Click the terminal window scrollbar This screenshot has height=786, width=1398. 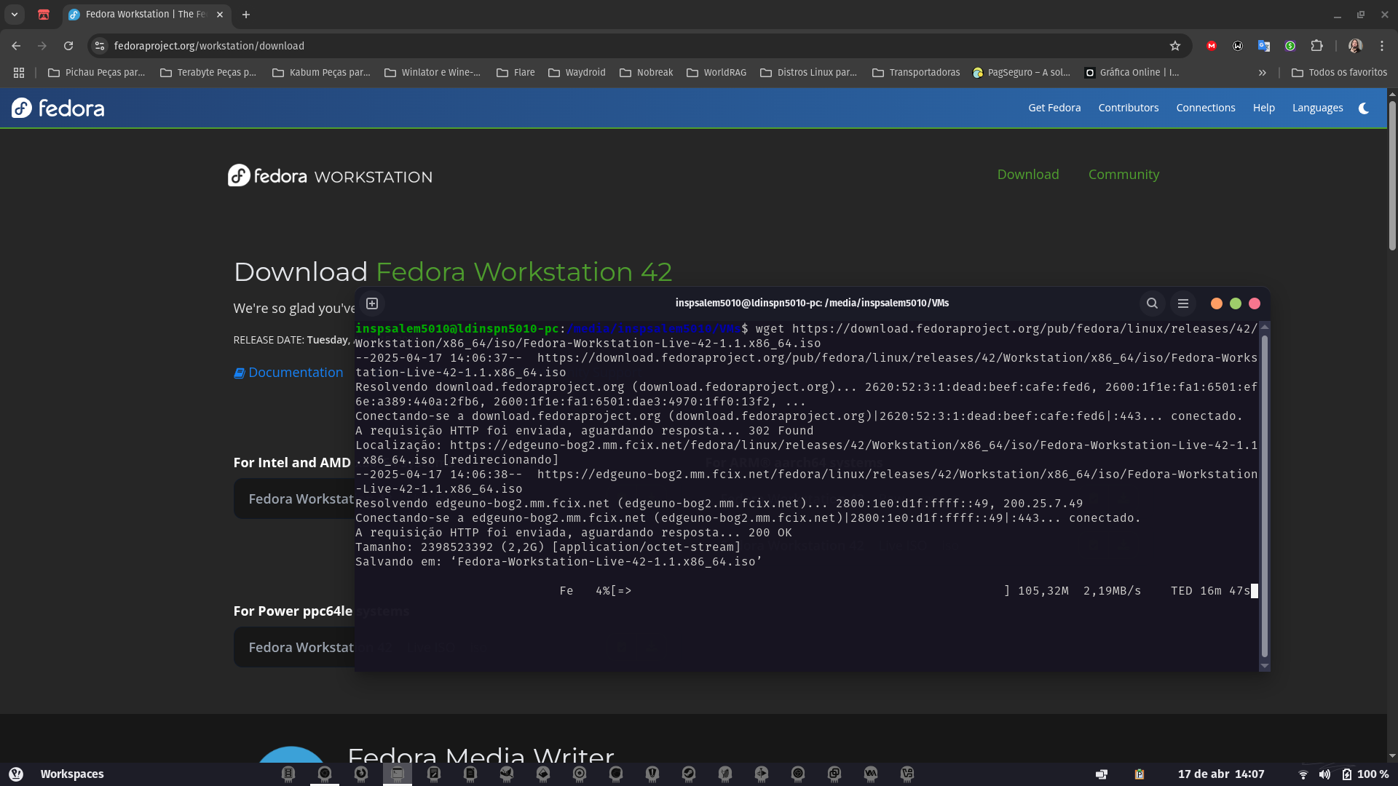coord(1265,495)
